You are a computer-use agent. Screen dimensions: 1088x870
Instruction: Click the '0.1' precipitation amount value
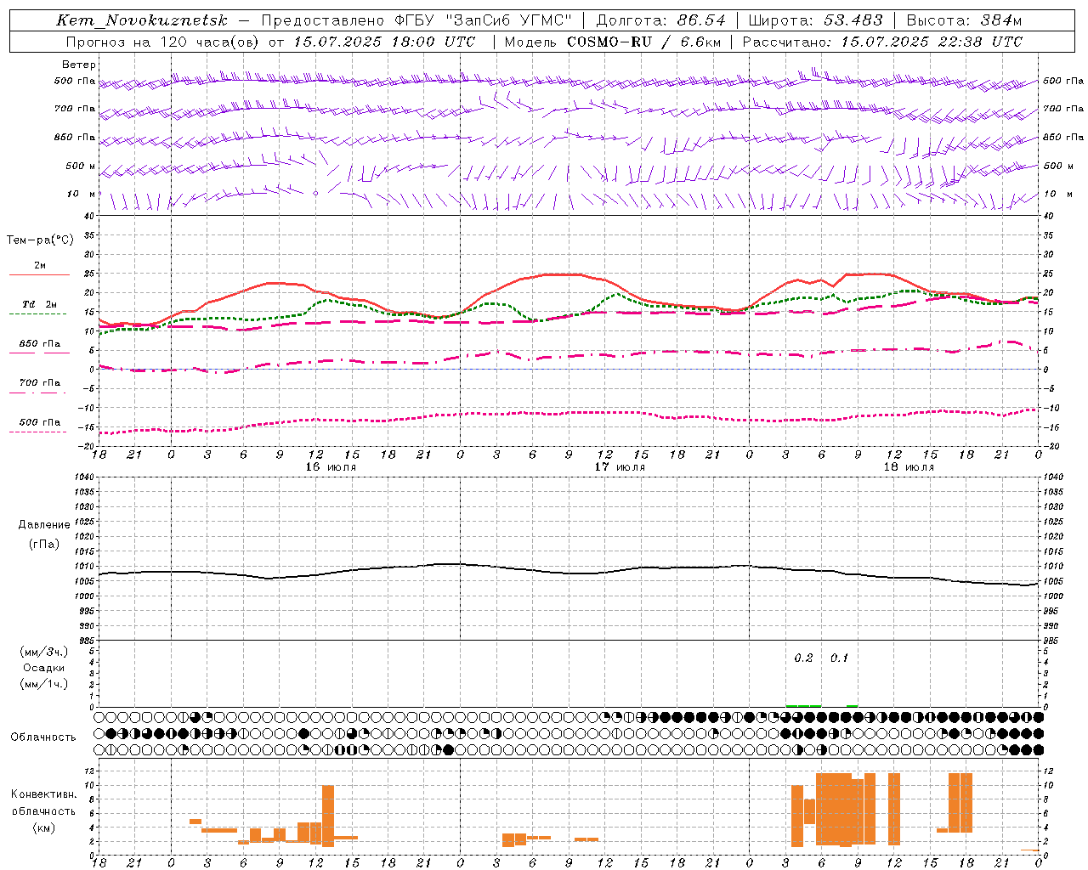[x=839, y=658]
